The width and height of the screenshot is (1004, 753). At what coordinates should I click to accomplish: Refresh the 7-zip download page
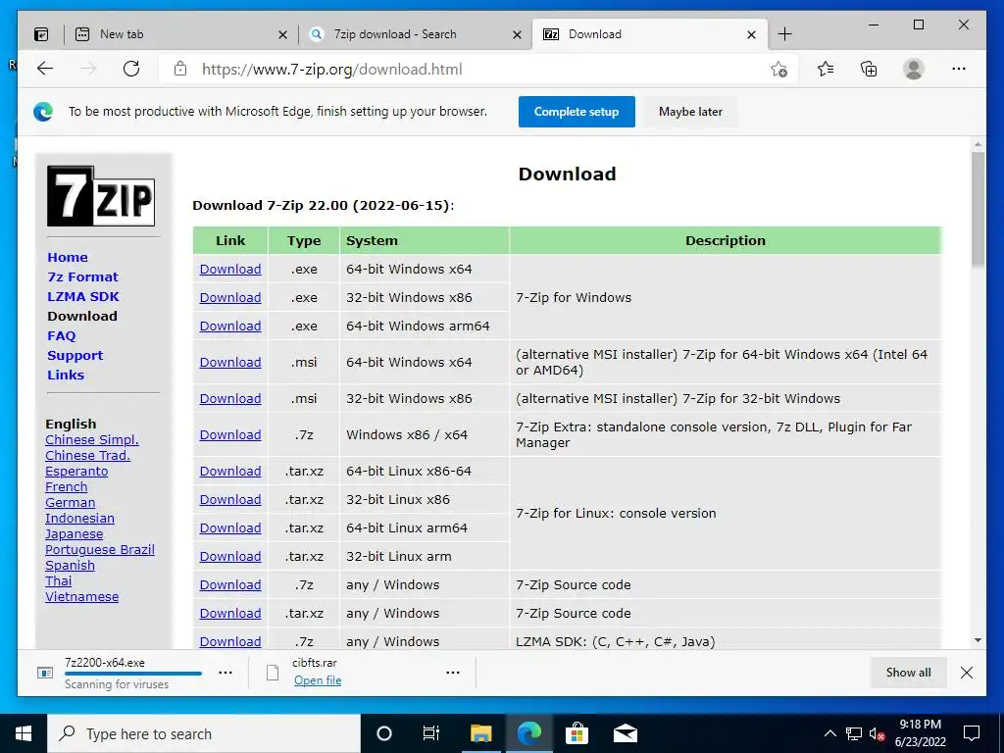coord(131,69)
